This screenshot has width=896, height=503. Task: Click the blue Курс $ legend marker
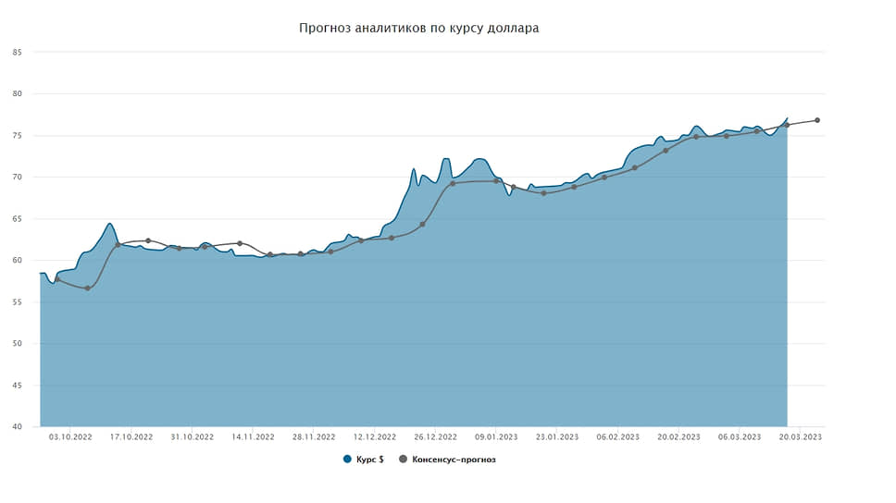[x=347, y=459]
